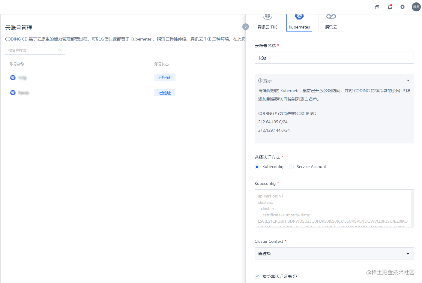Collapse the side panel with arrow button
This screenshot has width=422, height=283.
[x=246, y=27]
